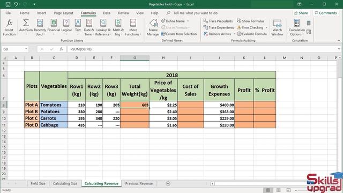Open the Help tab
The image size is (343, 193).
pyautogui.click(x=154, y=13)
